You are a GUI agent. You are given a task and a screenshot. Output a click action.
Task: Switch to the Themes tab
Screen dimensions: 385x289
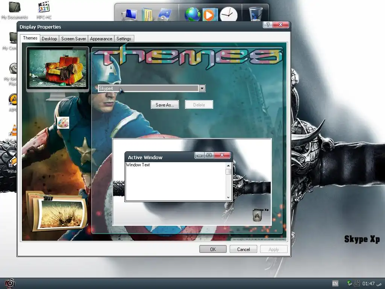click(30, 38)
